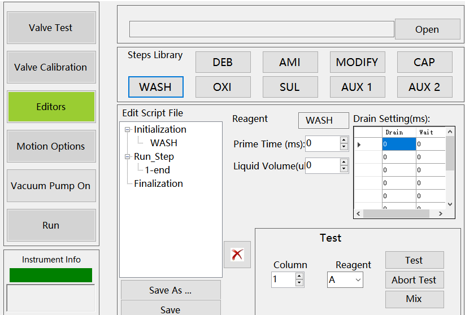Click the AUX 2 step button
Viewport: 465px width, 315px height.
click(424, 88)
